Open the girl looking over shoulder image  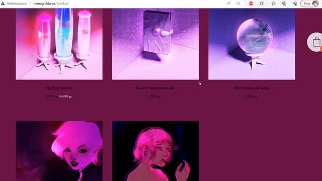click(155, 151)
